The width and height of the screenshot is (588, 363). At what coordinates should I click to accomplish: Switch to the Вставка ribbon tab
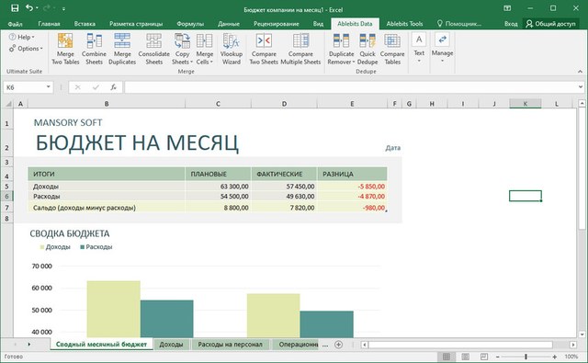85,24
